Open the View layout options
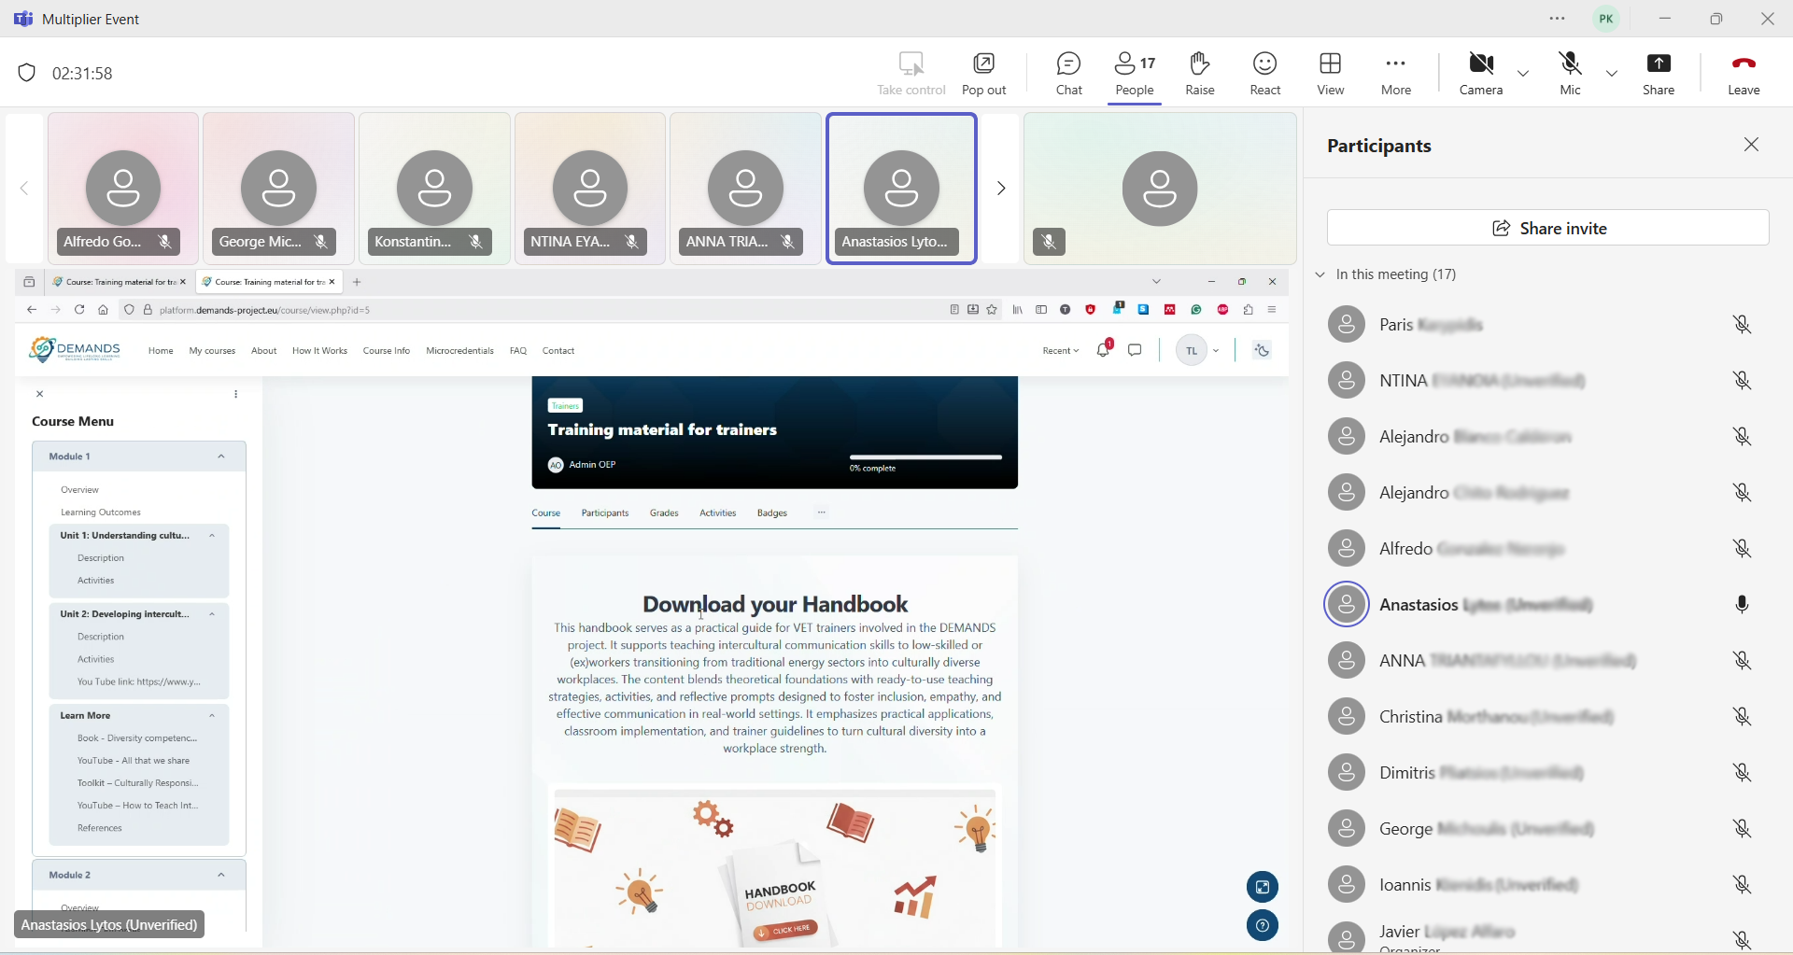Screen dimensions: 1793x955 [1331, 74]
